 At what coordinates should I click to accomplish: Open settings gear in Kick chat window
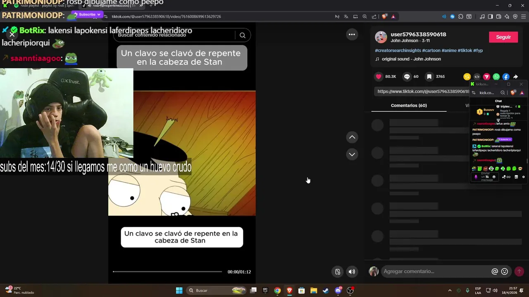[x=524, y=177]
